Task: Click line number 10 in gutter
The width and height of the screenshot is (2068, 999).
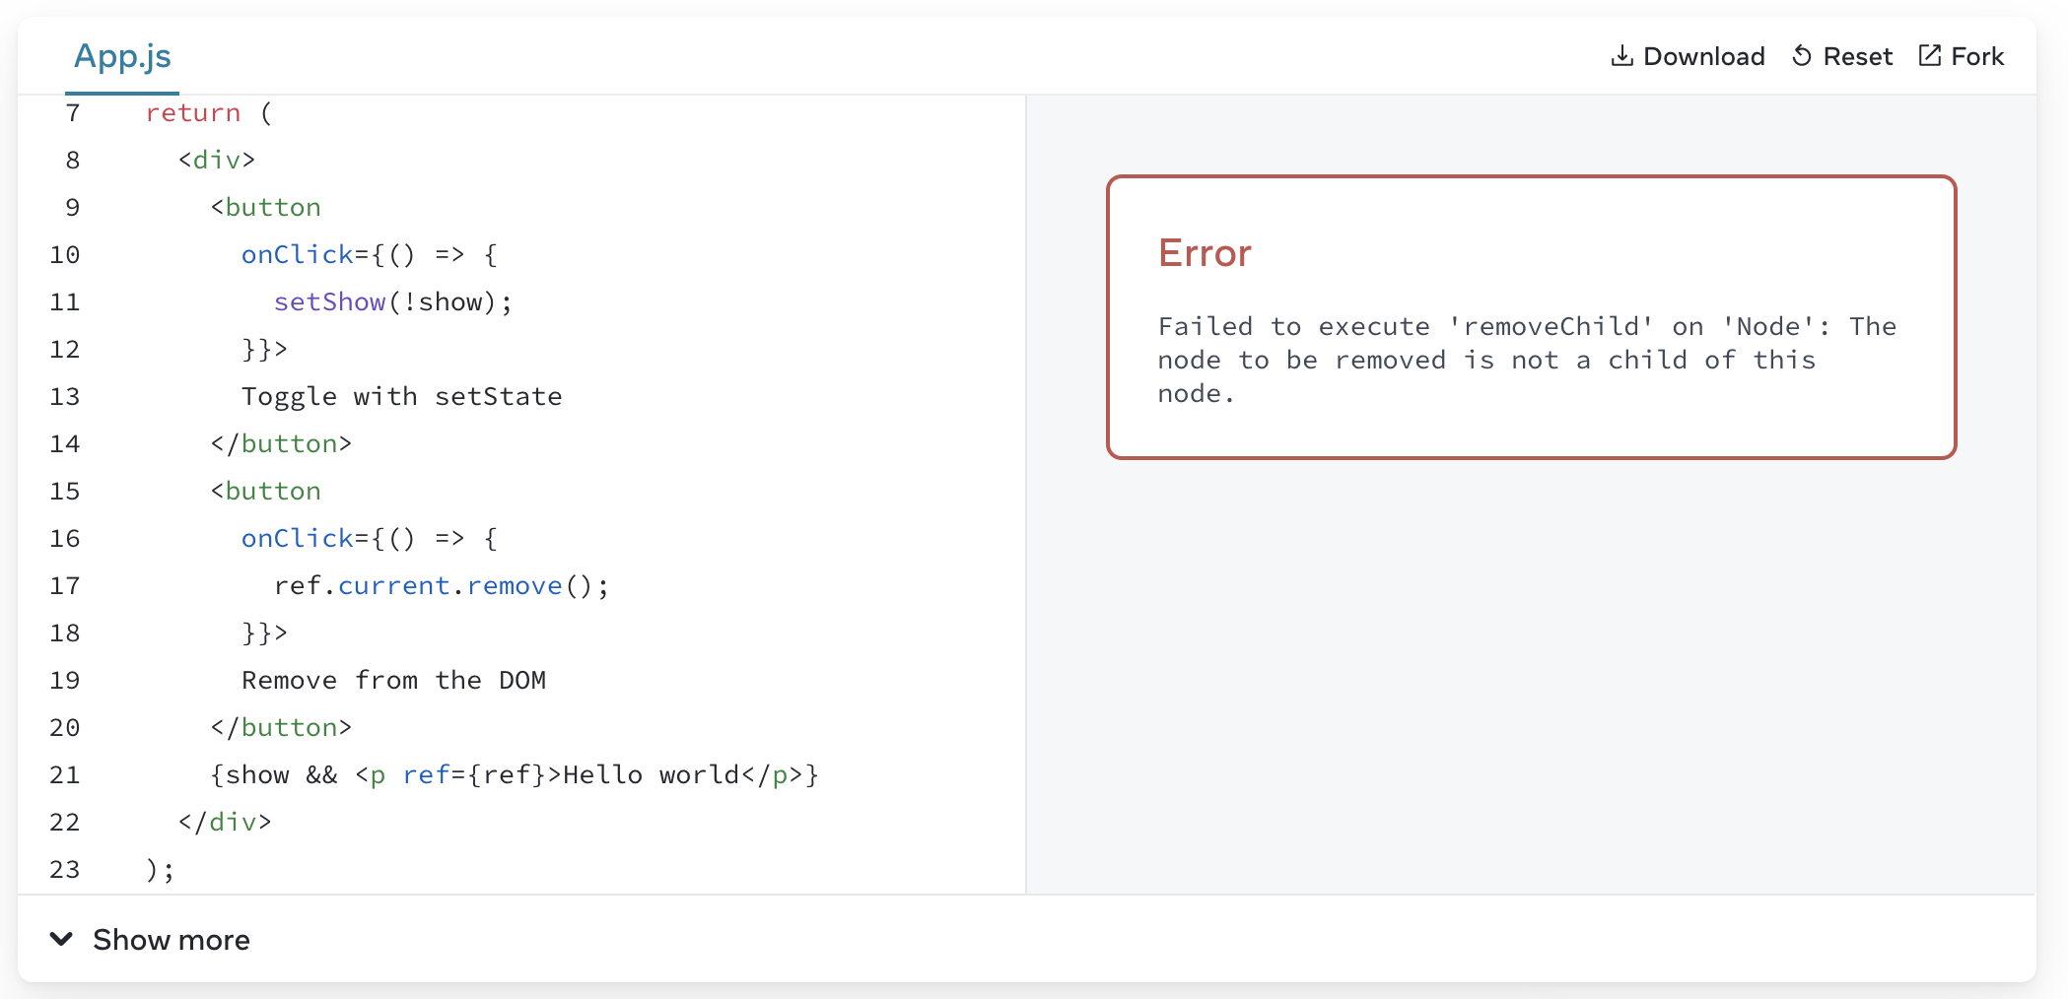Action: (x=65, y=254)
